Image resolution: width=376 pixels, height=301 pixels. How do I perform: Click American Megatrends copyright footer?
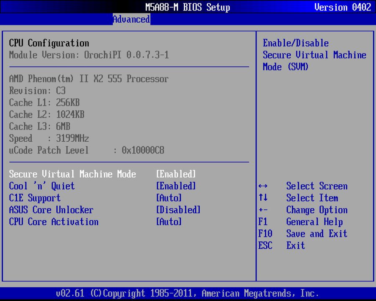pyautogui.click(x=187, y=293)
